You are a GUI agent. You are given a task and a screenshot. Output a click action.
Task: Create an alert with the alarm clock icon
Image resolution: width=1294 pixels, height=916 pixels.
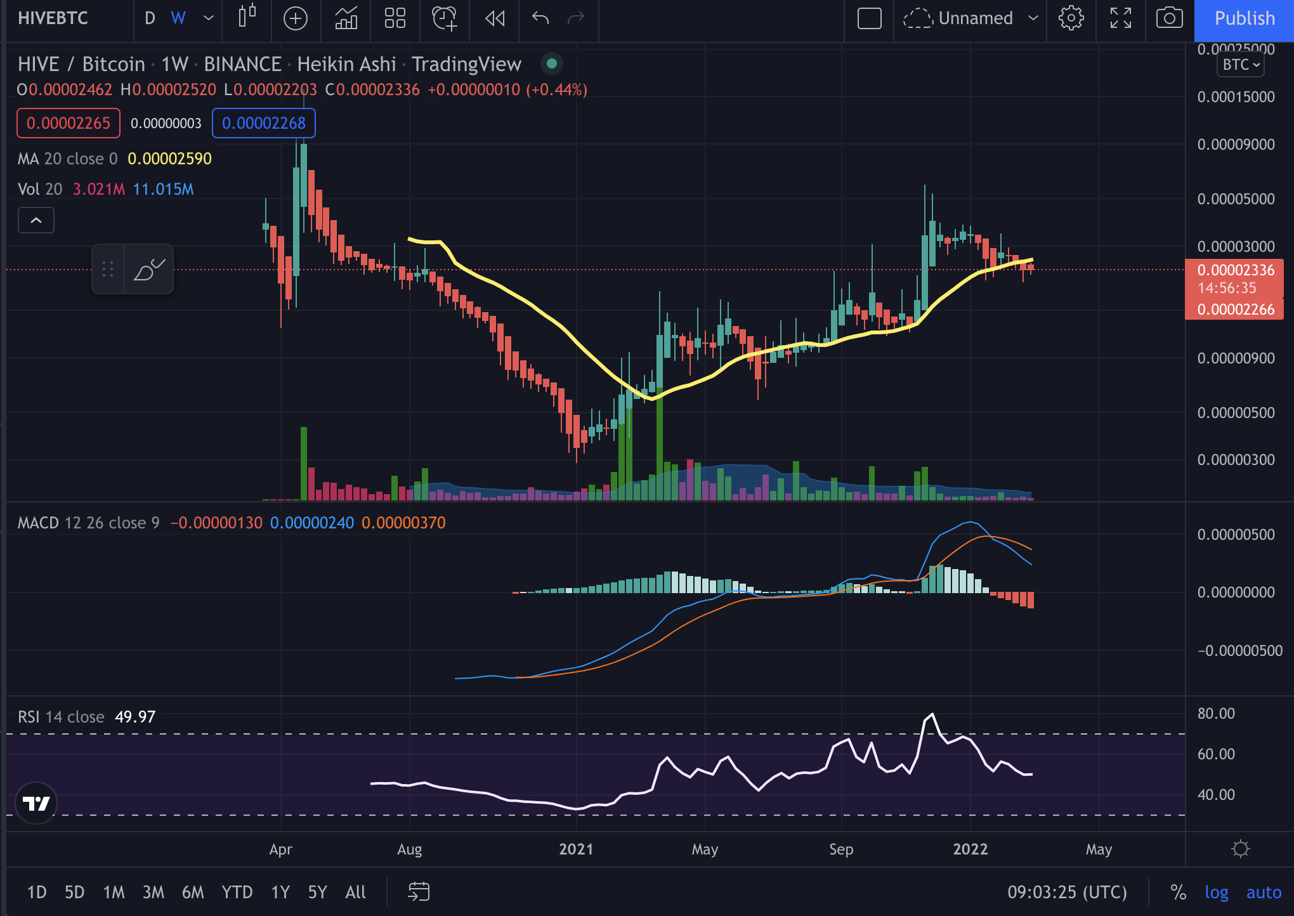click(x=445, y=18)
